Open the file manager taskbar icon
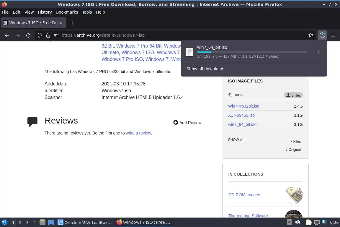The width and height of the screenshot is (340, 227). [x=42, y=223]
